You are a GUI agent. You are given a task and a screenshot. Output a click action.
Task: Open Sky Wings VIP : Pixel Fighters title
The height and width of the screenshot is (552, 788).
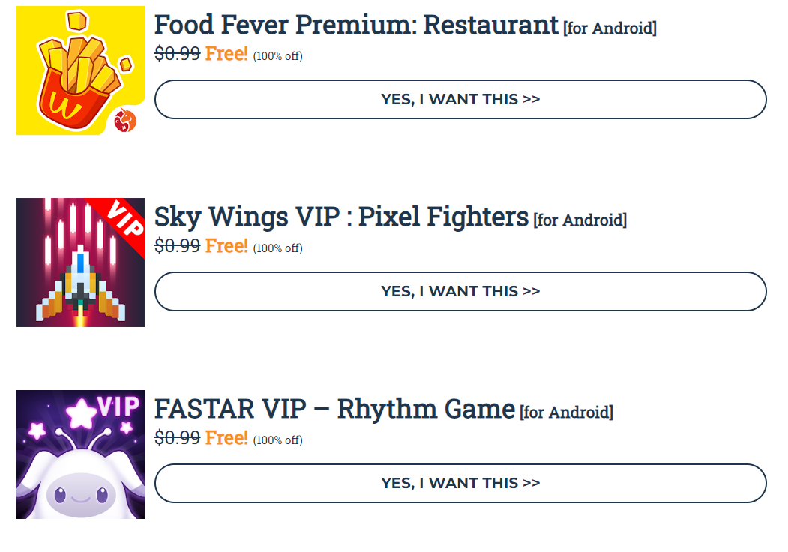coord(341,217)
